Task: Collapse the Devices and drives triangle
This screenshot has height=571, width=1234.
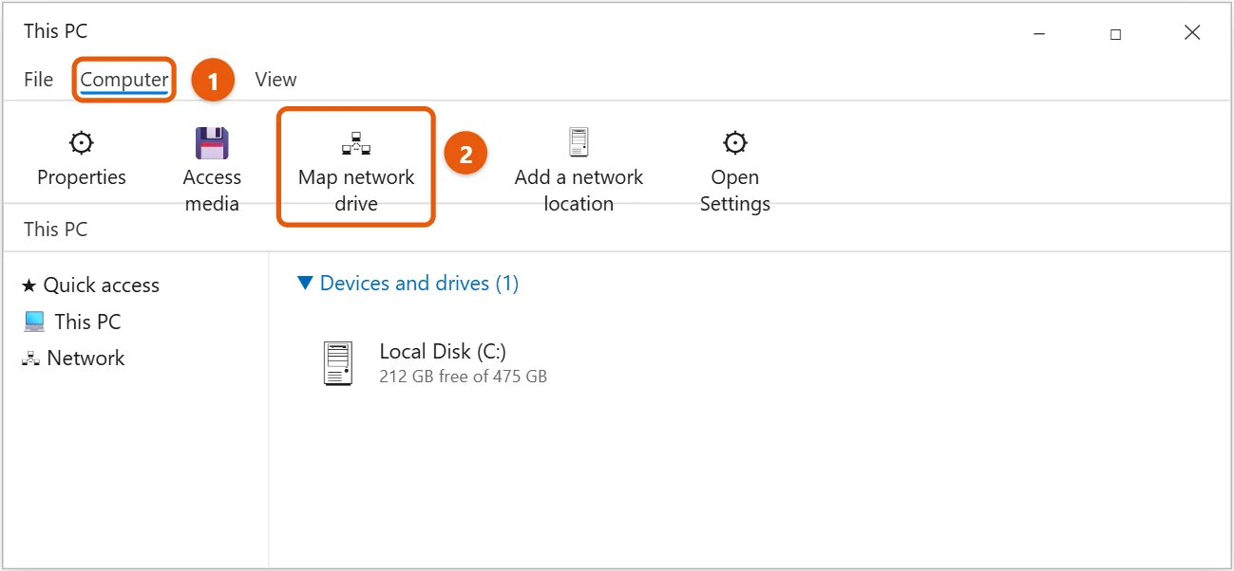Action: point(305,283)
